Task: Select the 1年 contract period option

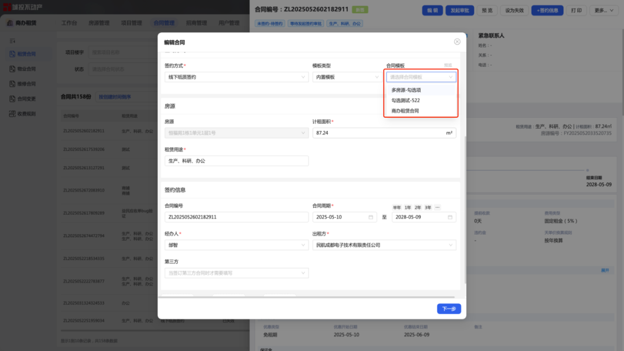Action: (408, 207)
